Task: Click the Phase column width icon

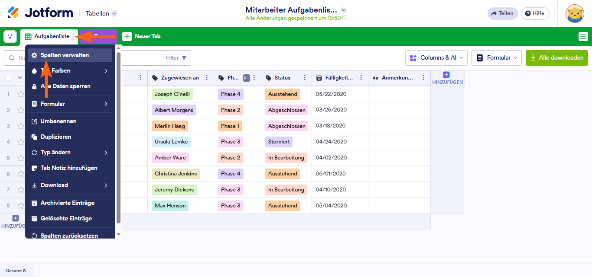Action: (246, 78)
